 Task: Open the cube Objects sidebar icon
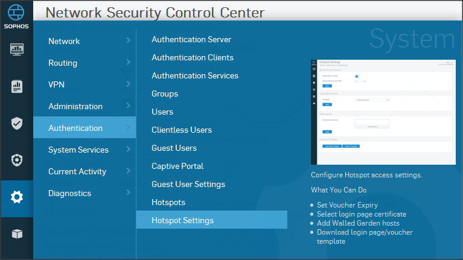[x=17, y=234]
